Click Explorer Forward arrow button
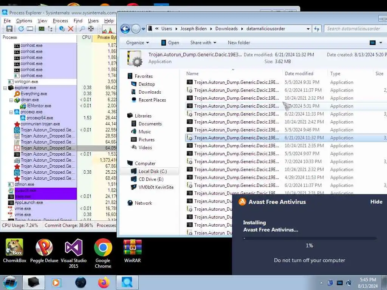The height and width of the screenshot is (290, 387). pyautogui.click(x=136, y=29)
